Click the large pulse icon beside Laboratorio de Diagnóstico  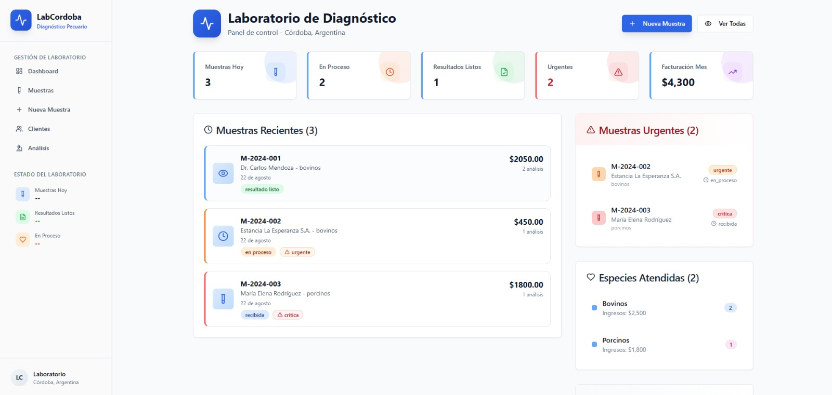[x=207, y=24]
